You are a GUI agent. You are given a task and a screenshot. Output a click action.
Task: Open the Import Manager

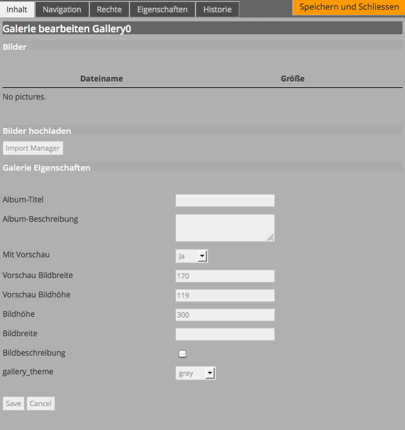tap(33, 148)
